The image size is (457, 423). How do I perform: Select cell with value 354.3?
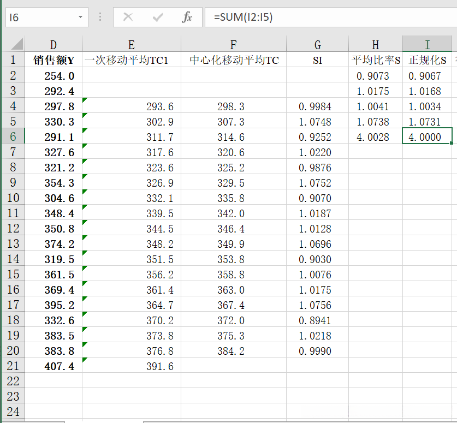point(54,183)
